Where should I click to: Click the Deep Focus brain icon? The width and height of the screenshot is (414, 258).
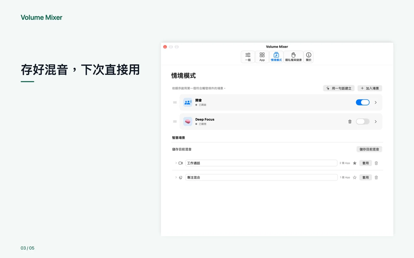coord(188,122)
